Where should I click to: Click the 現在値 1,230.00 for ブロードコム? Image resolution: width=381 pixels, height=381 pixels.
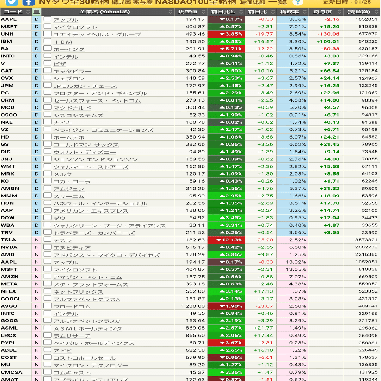193,306
